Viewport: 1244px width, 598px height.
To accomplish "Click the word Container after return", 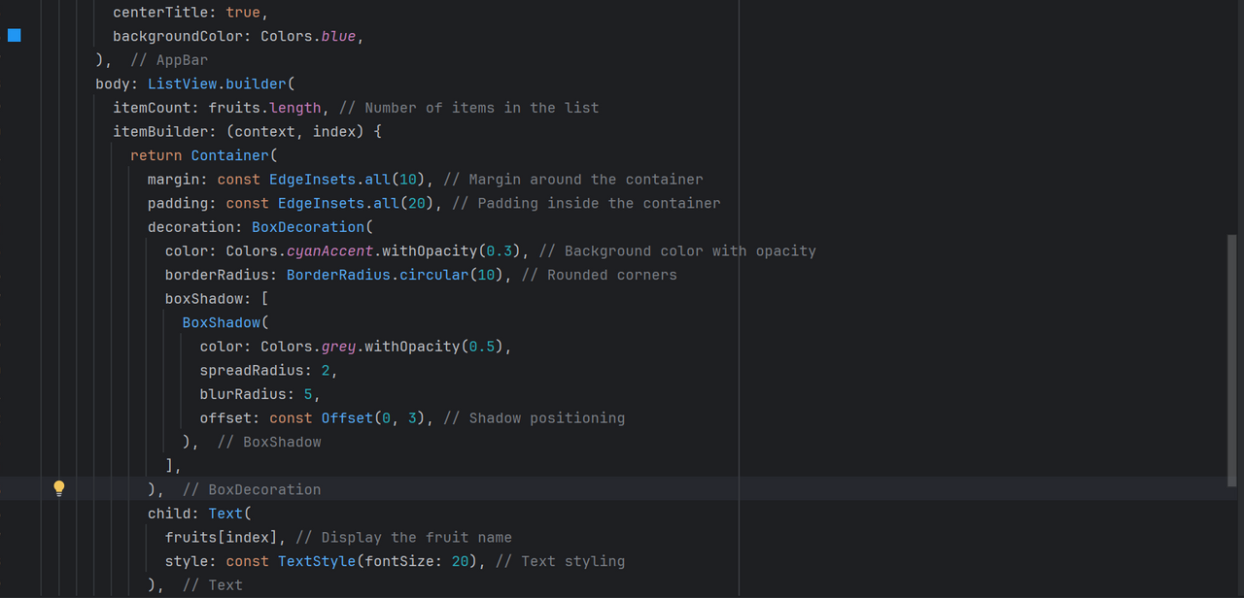I will 230,155.
